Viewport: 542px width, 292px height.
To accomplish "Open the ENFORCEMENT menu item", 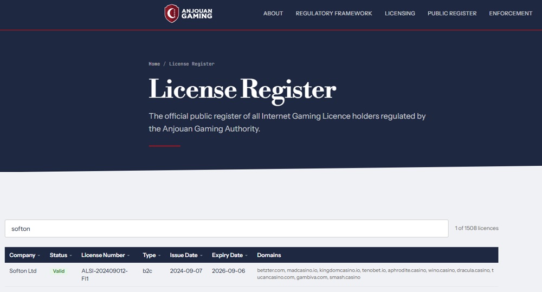I will 510,14.
